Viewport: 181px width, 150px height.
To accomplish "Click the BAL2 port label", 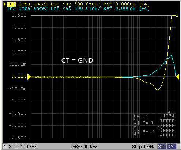I will (148, 132).
